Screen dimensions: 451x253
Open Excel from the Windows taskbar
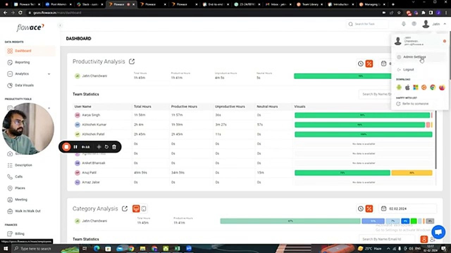click(x=177, y=248)
